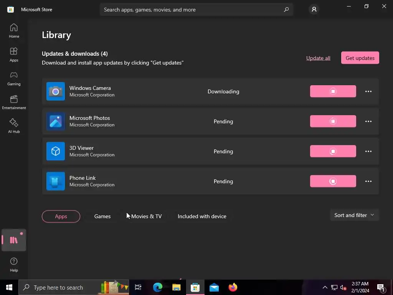Open more options for Windows Camera
The image size is (393, 295).
pos(368,91)
